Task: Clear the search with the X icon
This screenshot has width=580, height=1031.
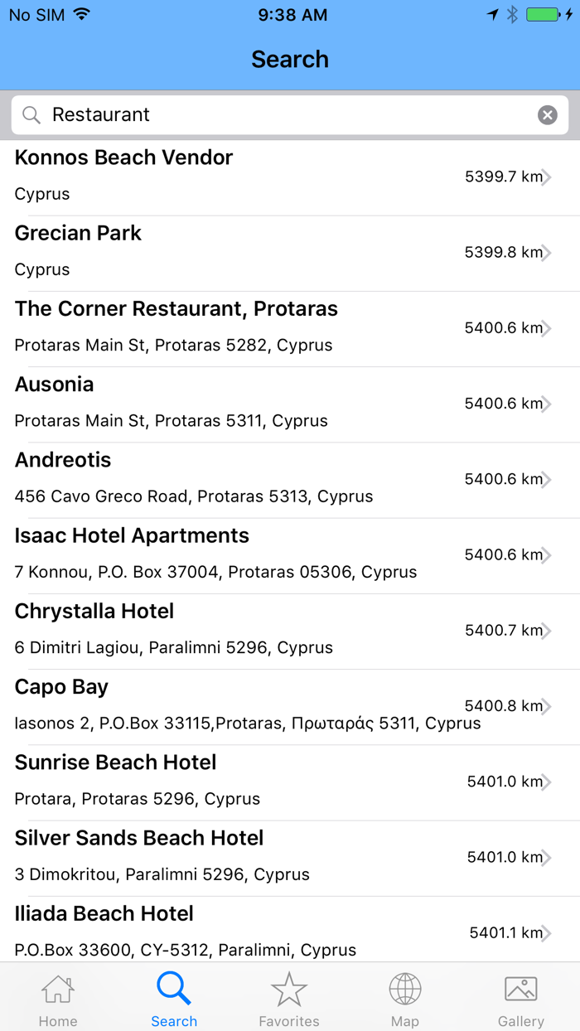Action: tap(547, 114)
